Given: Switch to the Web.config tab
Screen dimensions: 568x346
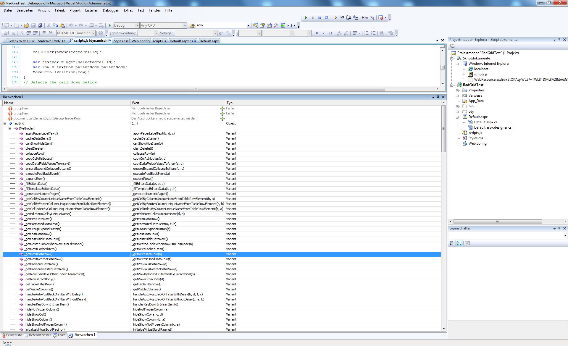Looking at the screenshot, I should (x=141, y=41).
